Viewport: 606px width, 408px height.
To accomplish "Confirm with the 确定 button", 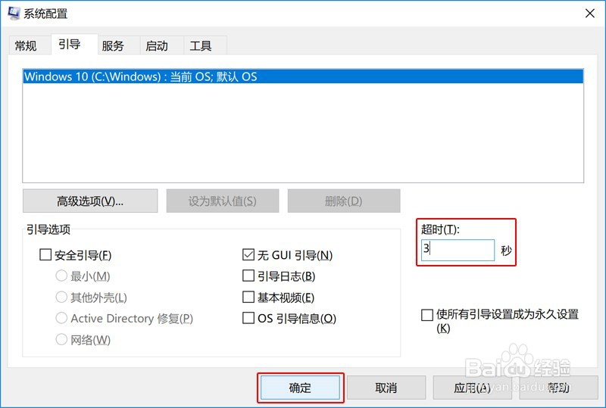I will pyautogui.click(x=300, y=388).
